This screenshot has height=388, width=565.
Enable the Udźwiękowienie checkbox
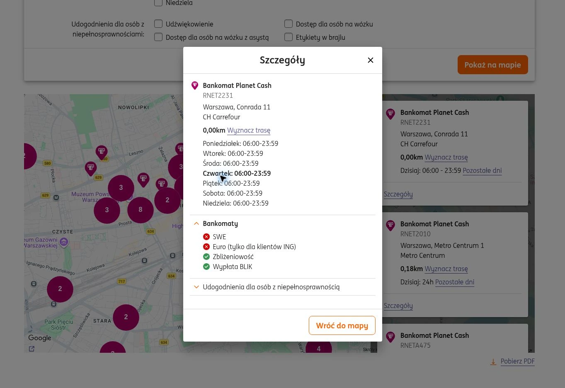coord(158,24)
